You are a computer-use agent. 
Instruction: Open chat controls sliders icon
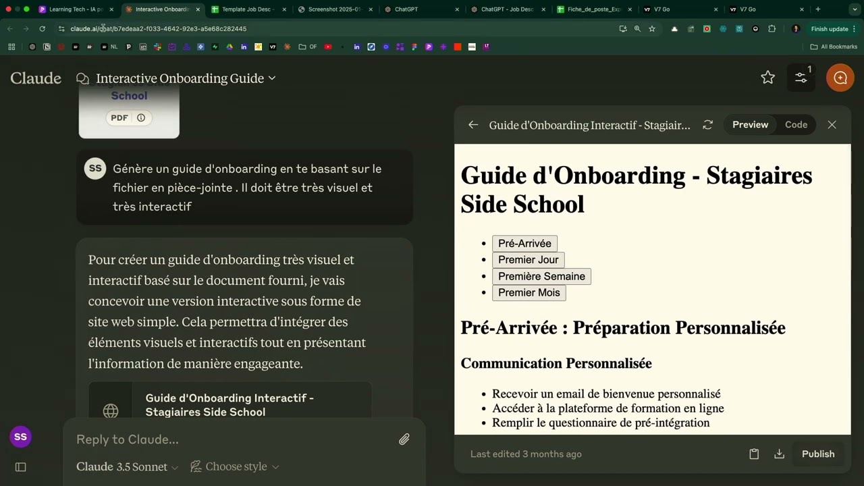click(x=801, y=78)
